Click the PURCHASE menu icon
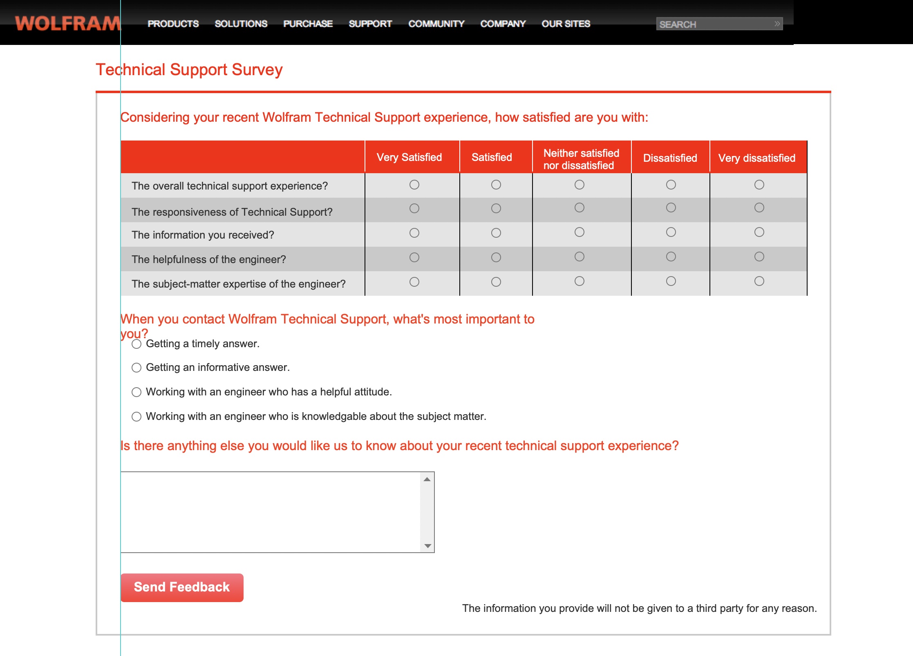Image resolution: width=913 pixels, height=656 pixels. pyautogui.click(x=307, y=23)
